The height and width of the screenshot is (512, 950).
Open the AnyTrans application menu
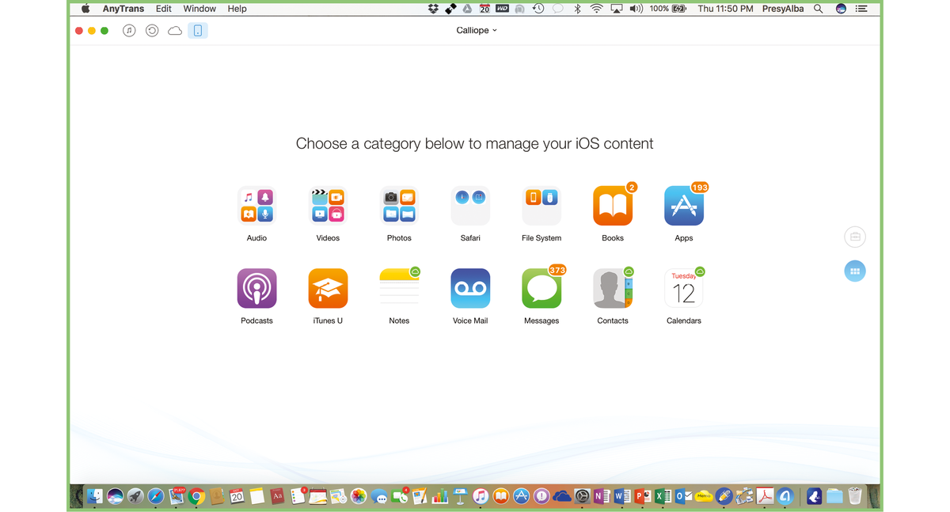(x=123, y=9)
